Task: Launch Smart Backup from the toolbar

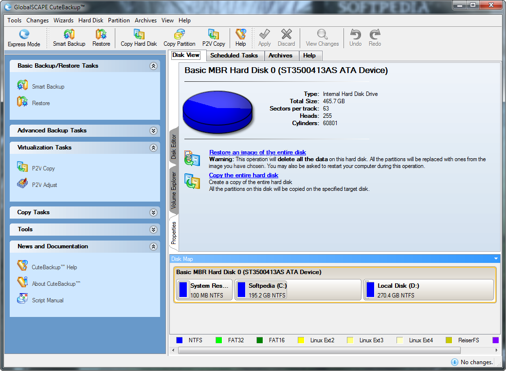Action: pos(69,38)
